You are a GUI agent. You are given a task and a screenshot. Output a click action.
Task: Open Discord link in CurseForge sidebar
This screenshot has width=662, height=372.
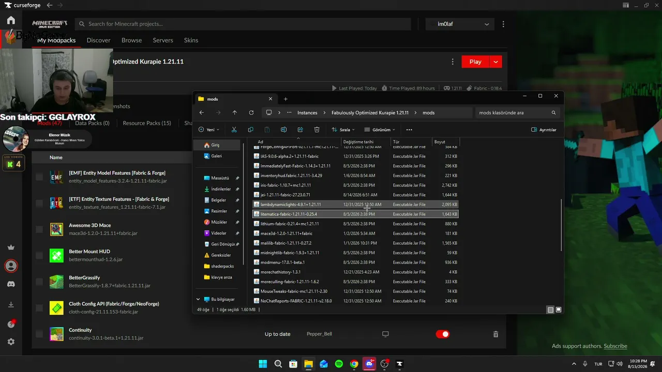[x=11, y=284]
